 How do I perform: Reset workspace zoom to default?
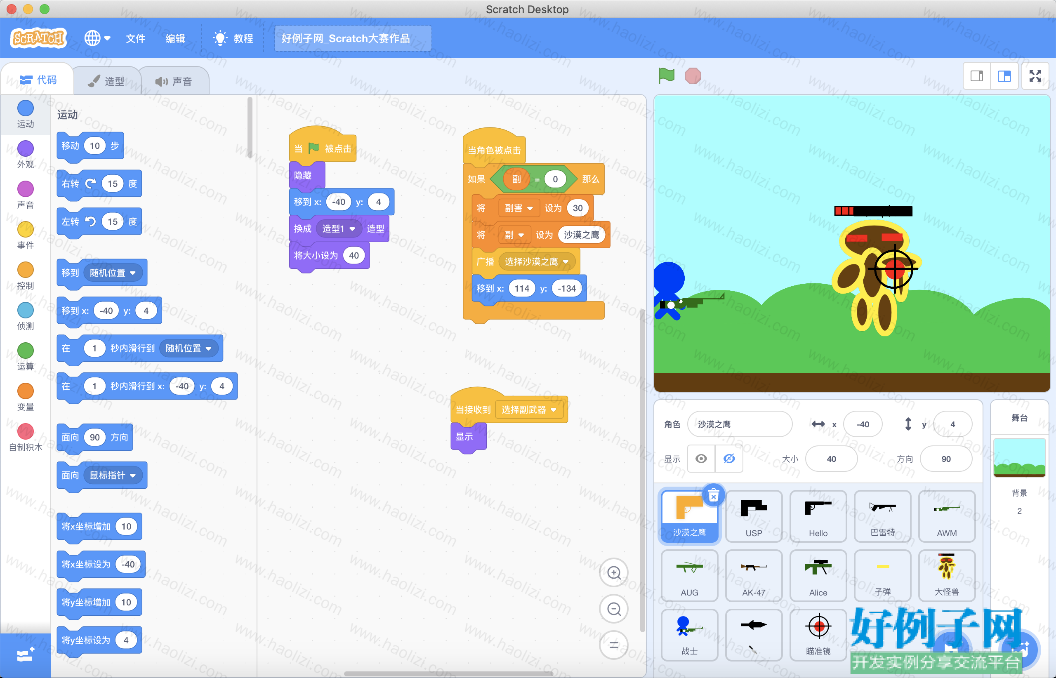click(x=614, y=645)
